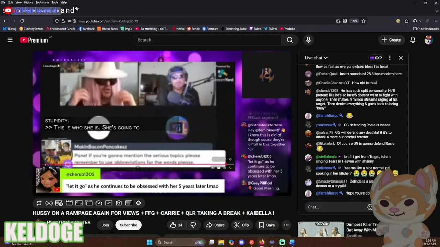Open the Edit menu
The image size is (440, 247).
point(11,2)
